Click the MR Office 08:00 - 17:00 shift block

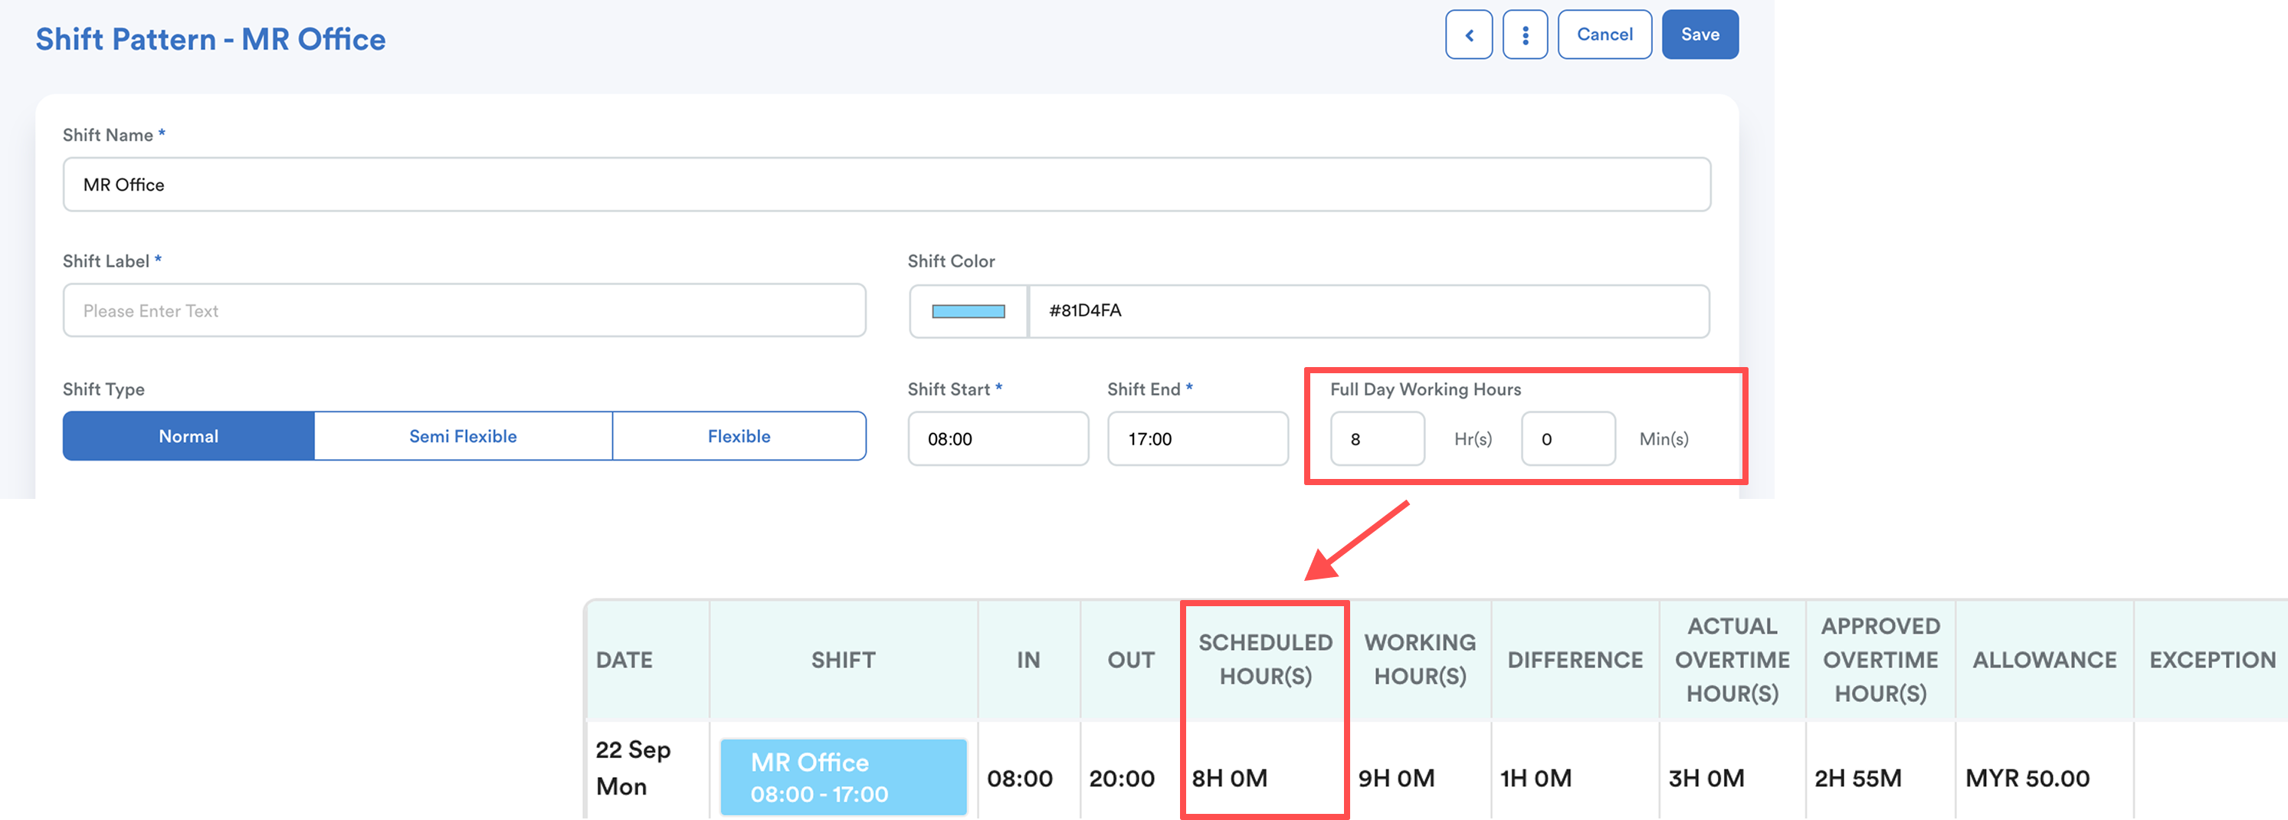pos(843,777)
